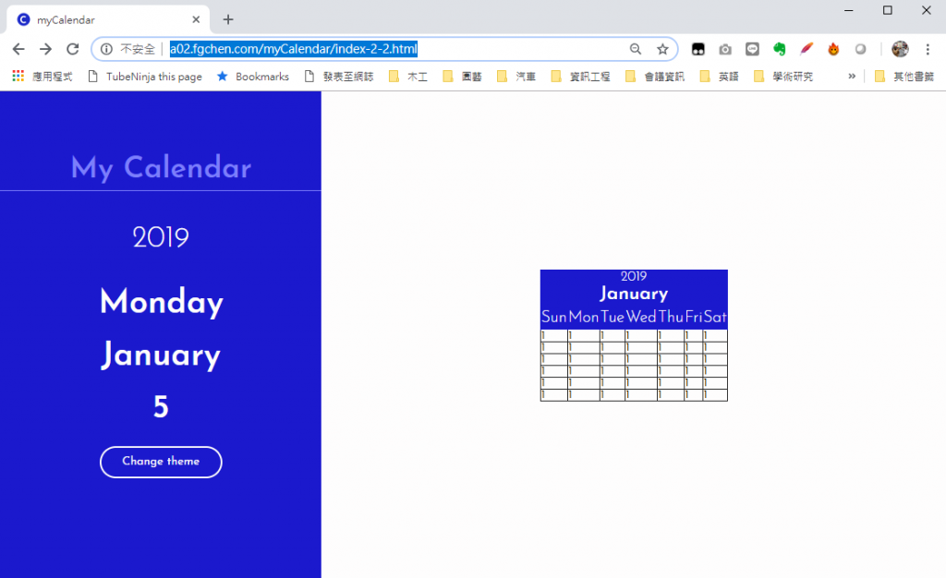The width and height of the screenshot is (946, 578).
Task: Reload the myCalendar page
Action: coord(72,50)
